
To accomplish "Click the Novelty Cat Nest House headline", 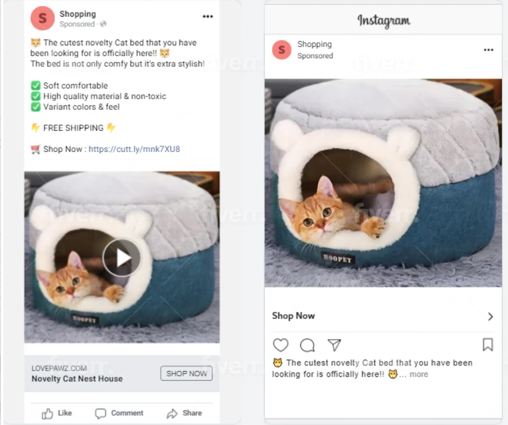I will (77, 379).
